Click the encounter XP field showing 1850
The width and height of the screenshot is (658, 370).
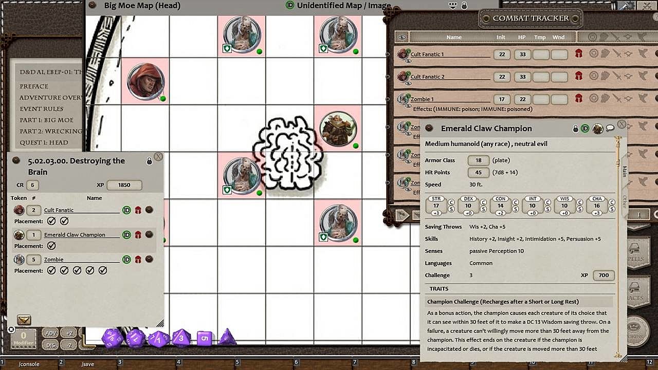point(124,185)
